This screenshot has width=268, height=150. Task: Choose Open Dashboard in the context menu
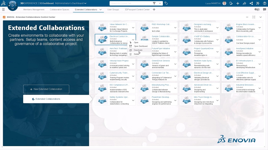click(x=139, y=46)
